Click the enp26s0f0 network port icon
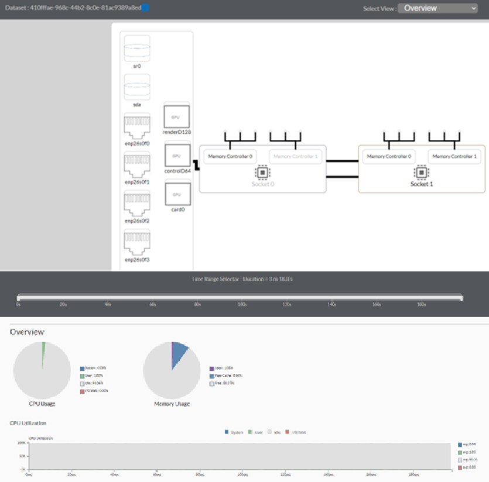Viewport: 489px width, 482px height. click(137, 126)
